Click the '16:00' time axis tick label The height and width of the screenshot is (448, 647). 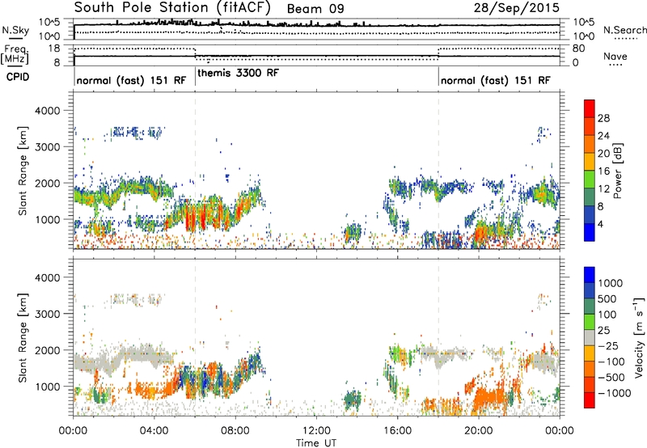[x=397, y=431]
